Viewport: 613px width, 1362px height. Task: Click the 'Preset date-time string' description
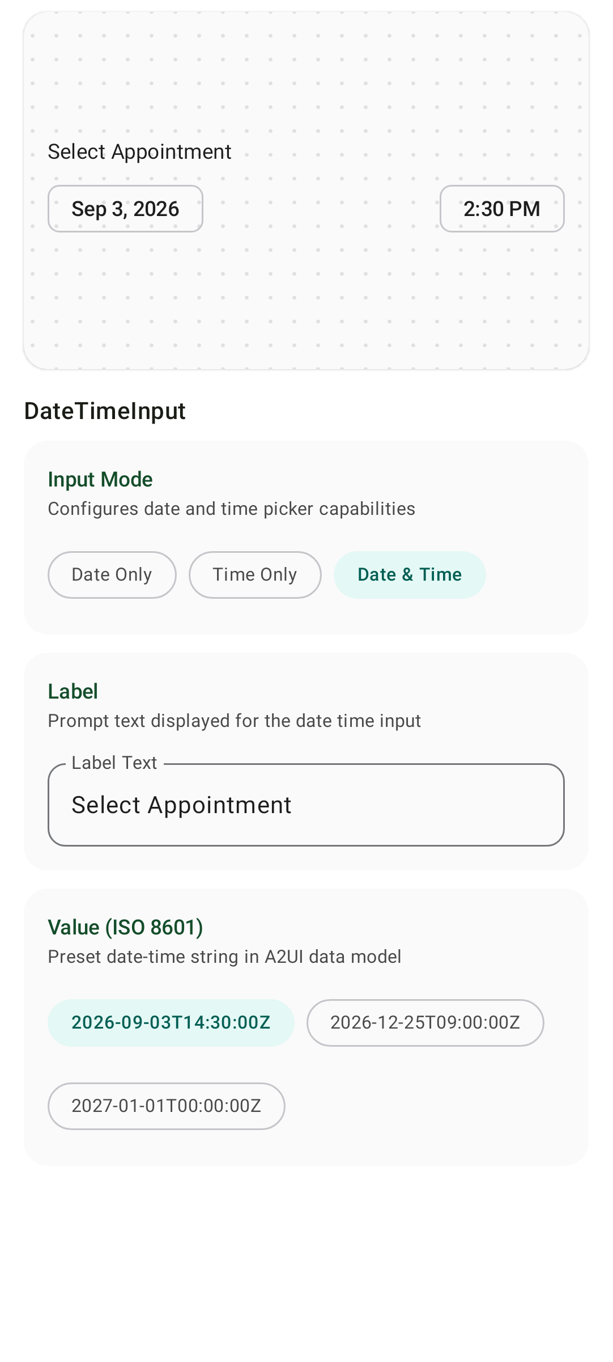(224, 957)
